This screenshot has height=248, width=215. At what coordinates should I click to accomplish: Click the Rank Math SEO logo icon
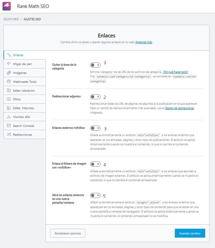[x=7, y=6]
